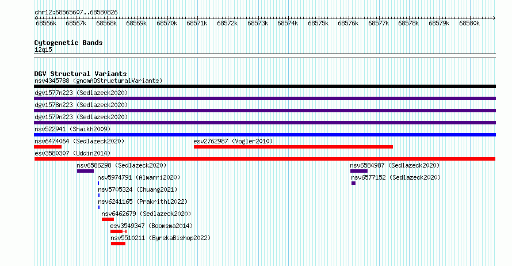Viewport: 512px width, 266px height.
Task: Click the DGV Structural Variants track title
Action: click(x=81, y=74)
